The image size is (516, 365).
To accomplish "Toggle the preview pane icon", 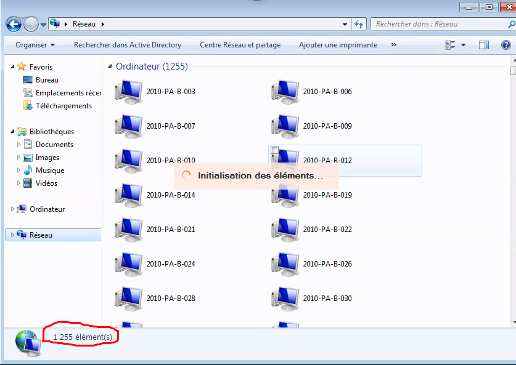I will pos(484,45).
